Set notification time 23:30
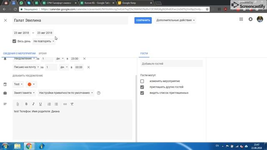The height and width of the screenshot is (150, 267). click(75, 59)
